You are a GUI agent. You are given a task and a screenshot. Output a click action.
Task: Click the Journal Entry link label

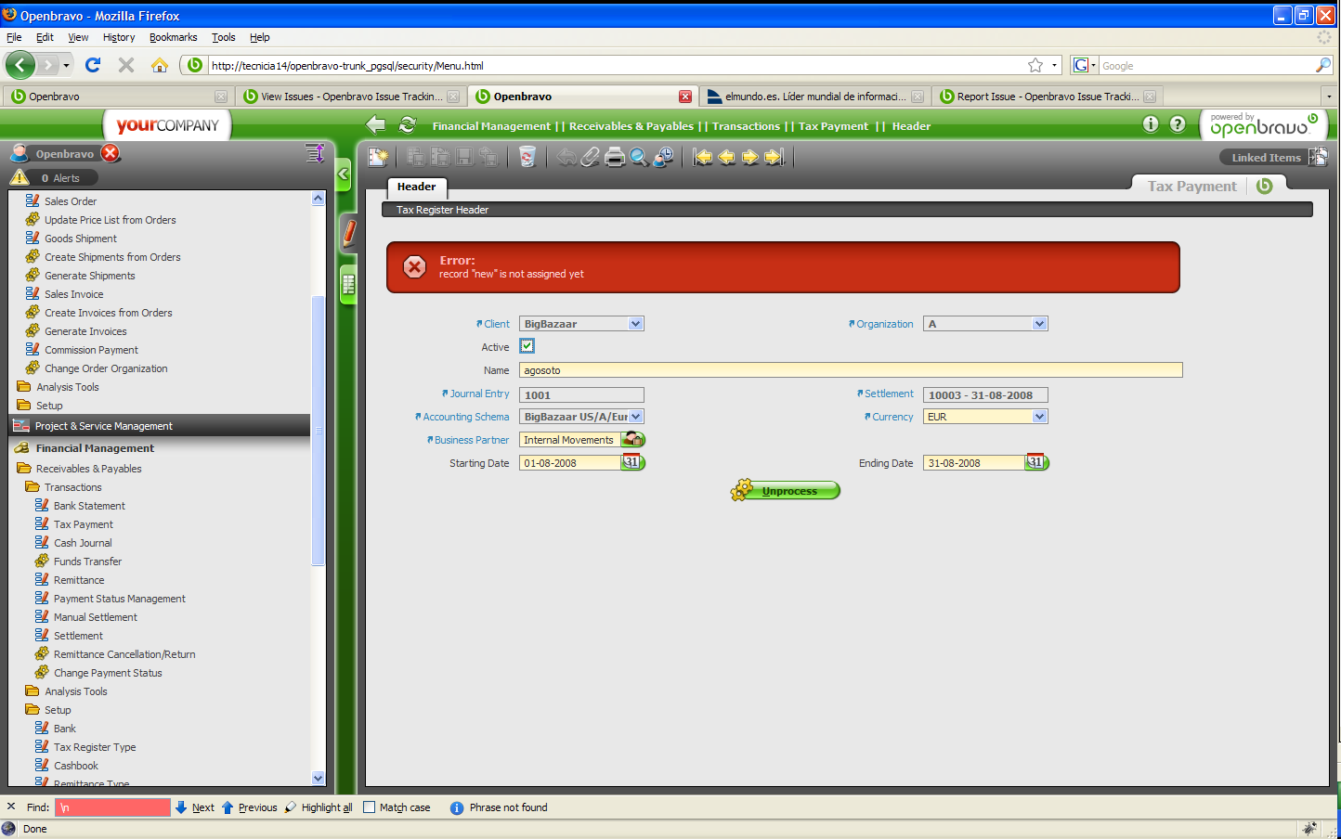[x=479, y=394]
